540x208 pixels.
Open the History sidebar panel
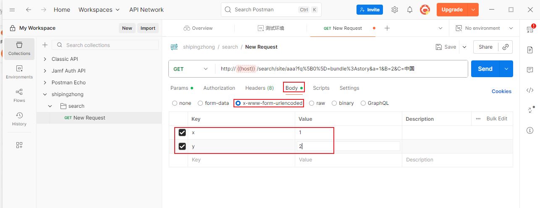(x=19, y=119)
